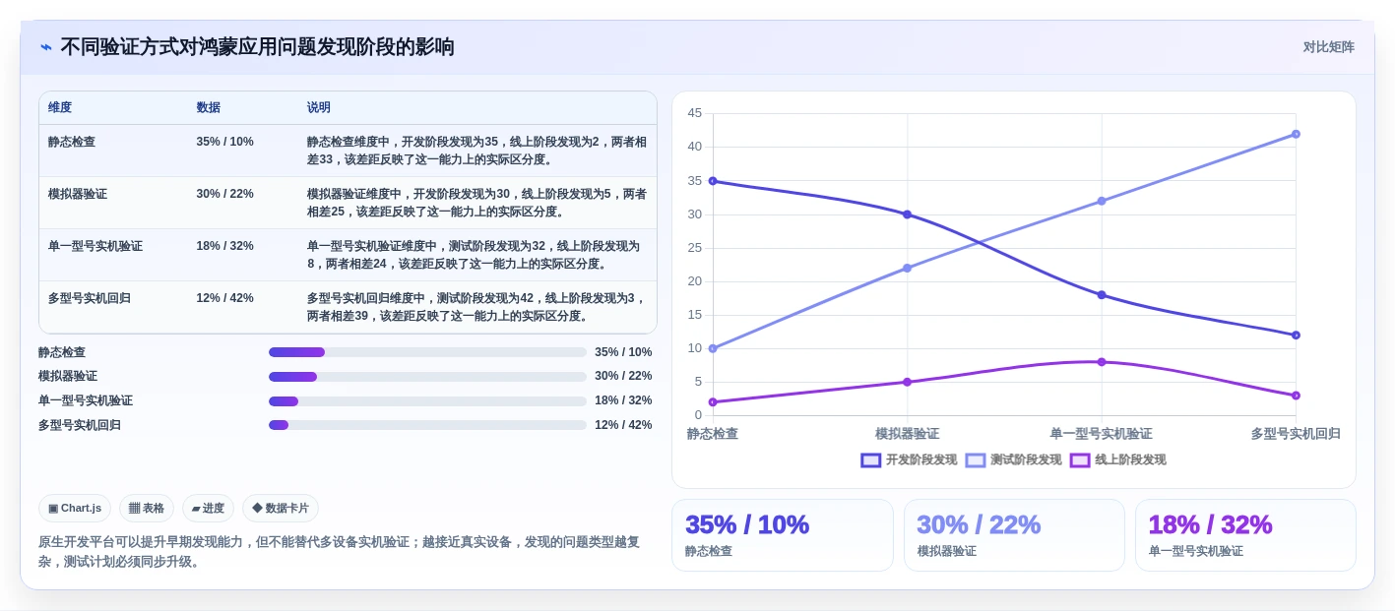
Task: Select the 数据卡片 tag chip
Action: point(281,509)
